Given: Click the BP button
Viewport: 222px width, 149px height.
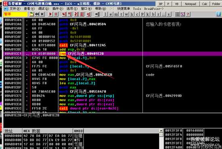Looking at the screenshot, I should (x=161, y=4).
